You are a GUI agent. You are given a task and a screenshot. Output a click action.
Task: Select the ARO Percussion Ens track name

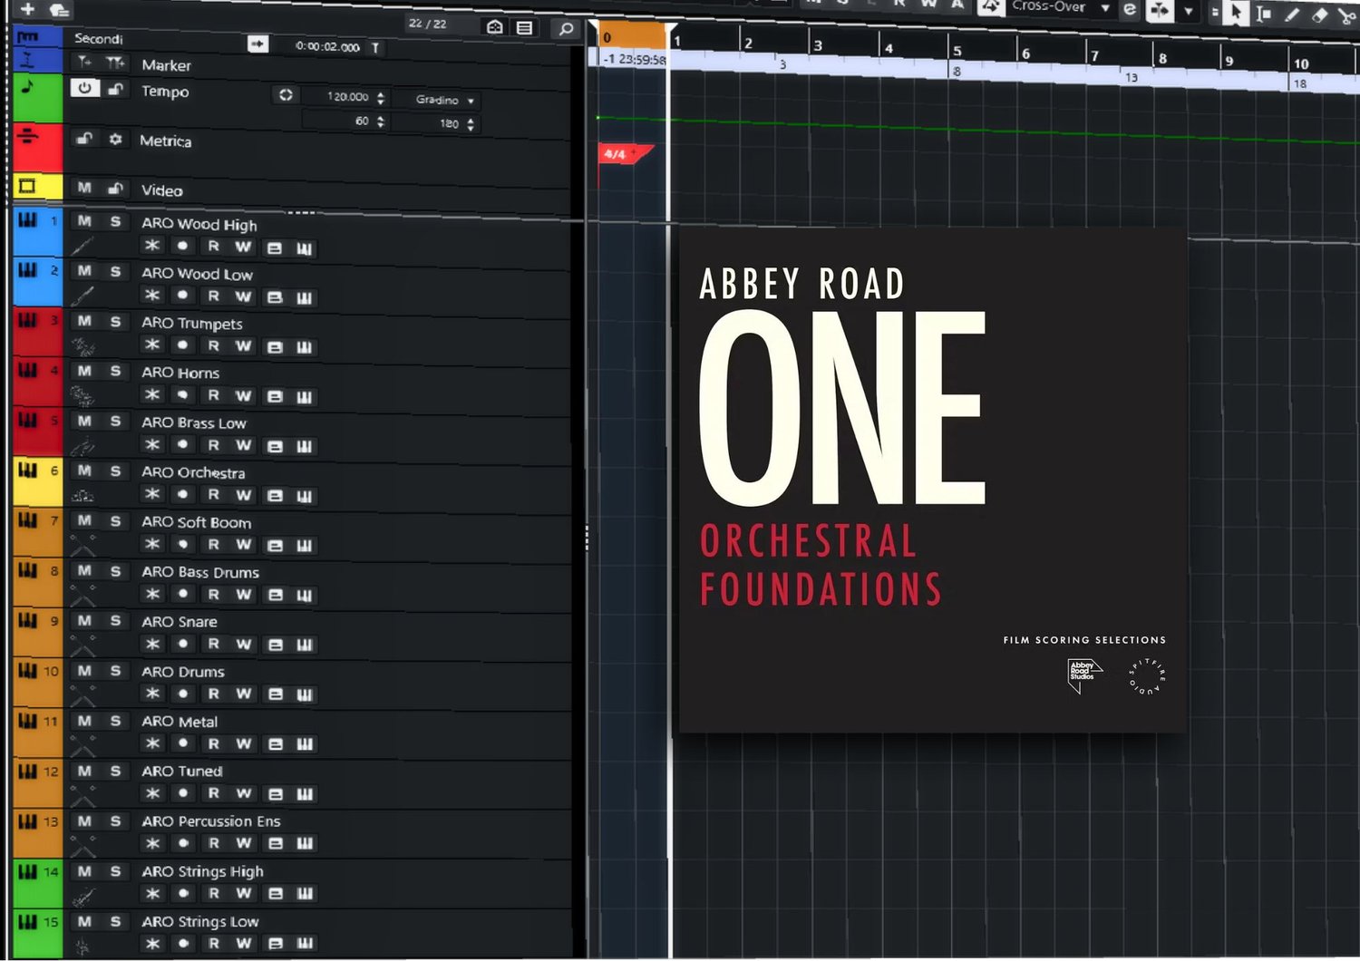(211, 821)
